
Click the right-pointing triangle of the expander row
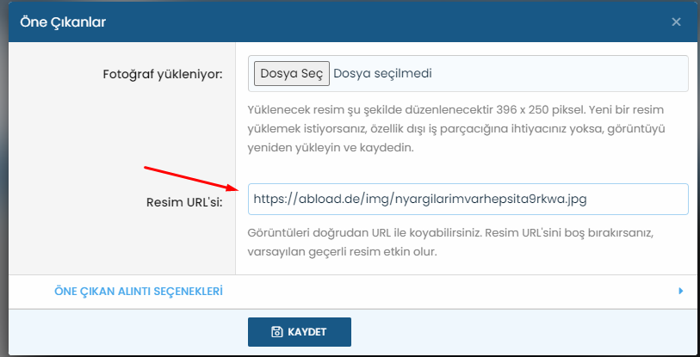click(681, 292)
